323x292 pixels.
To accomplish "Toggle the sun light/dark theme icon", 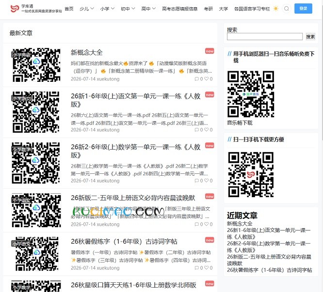I will click(275, 9).
